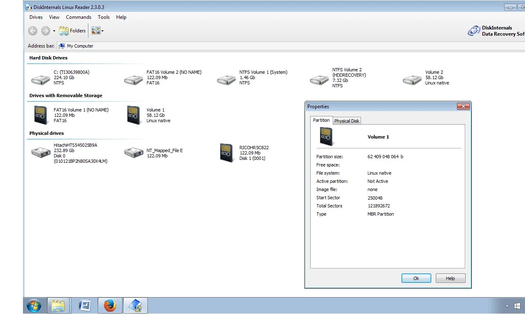Open the Commands menu
Image resolution: width=525 pixels, height=314 pixels.
79,17
